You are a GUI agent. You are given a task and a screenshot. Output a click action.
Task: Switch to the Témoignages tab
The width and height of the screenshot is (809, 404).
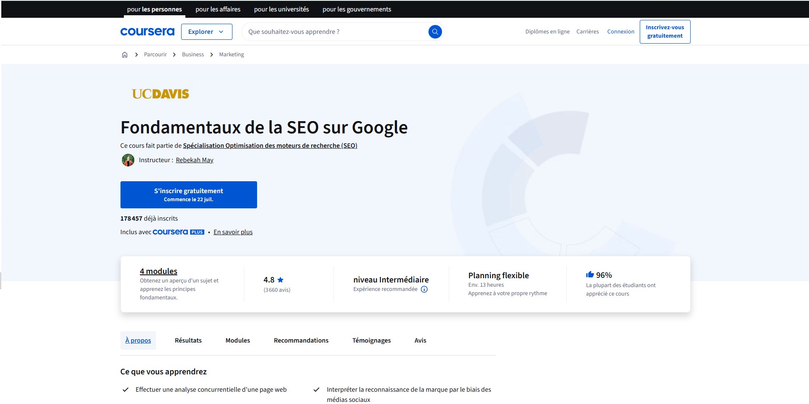[x=372, y=340]
